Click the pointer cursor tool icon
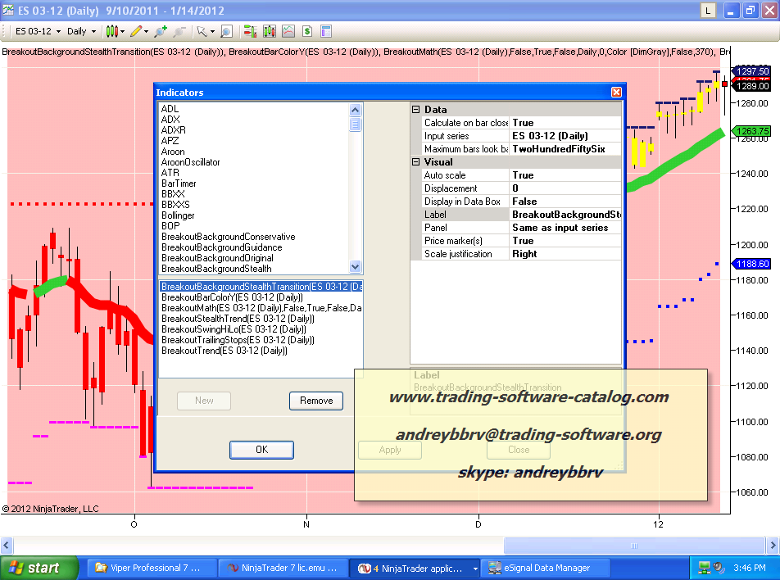Screen dimensions: 780x580 point(202,31)
